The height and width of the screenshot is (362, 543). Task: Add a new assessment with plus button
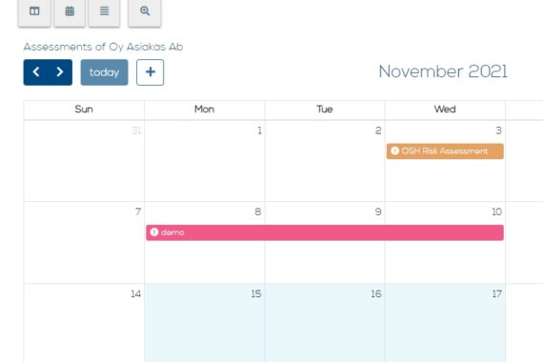[150, 72]
